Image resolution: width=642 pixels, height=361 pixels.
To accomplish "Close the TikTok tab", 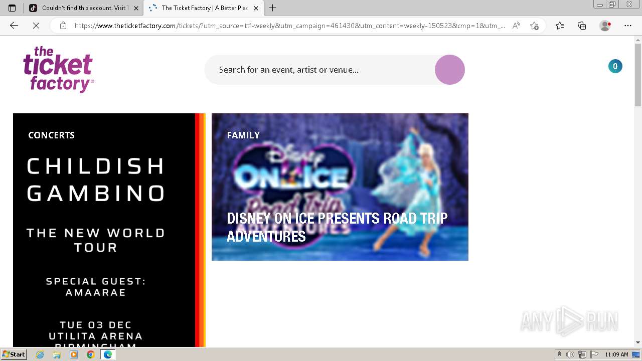I will click(x=136, y=8).
